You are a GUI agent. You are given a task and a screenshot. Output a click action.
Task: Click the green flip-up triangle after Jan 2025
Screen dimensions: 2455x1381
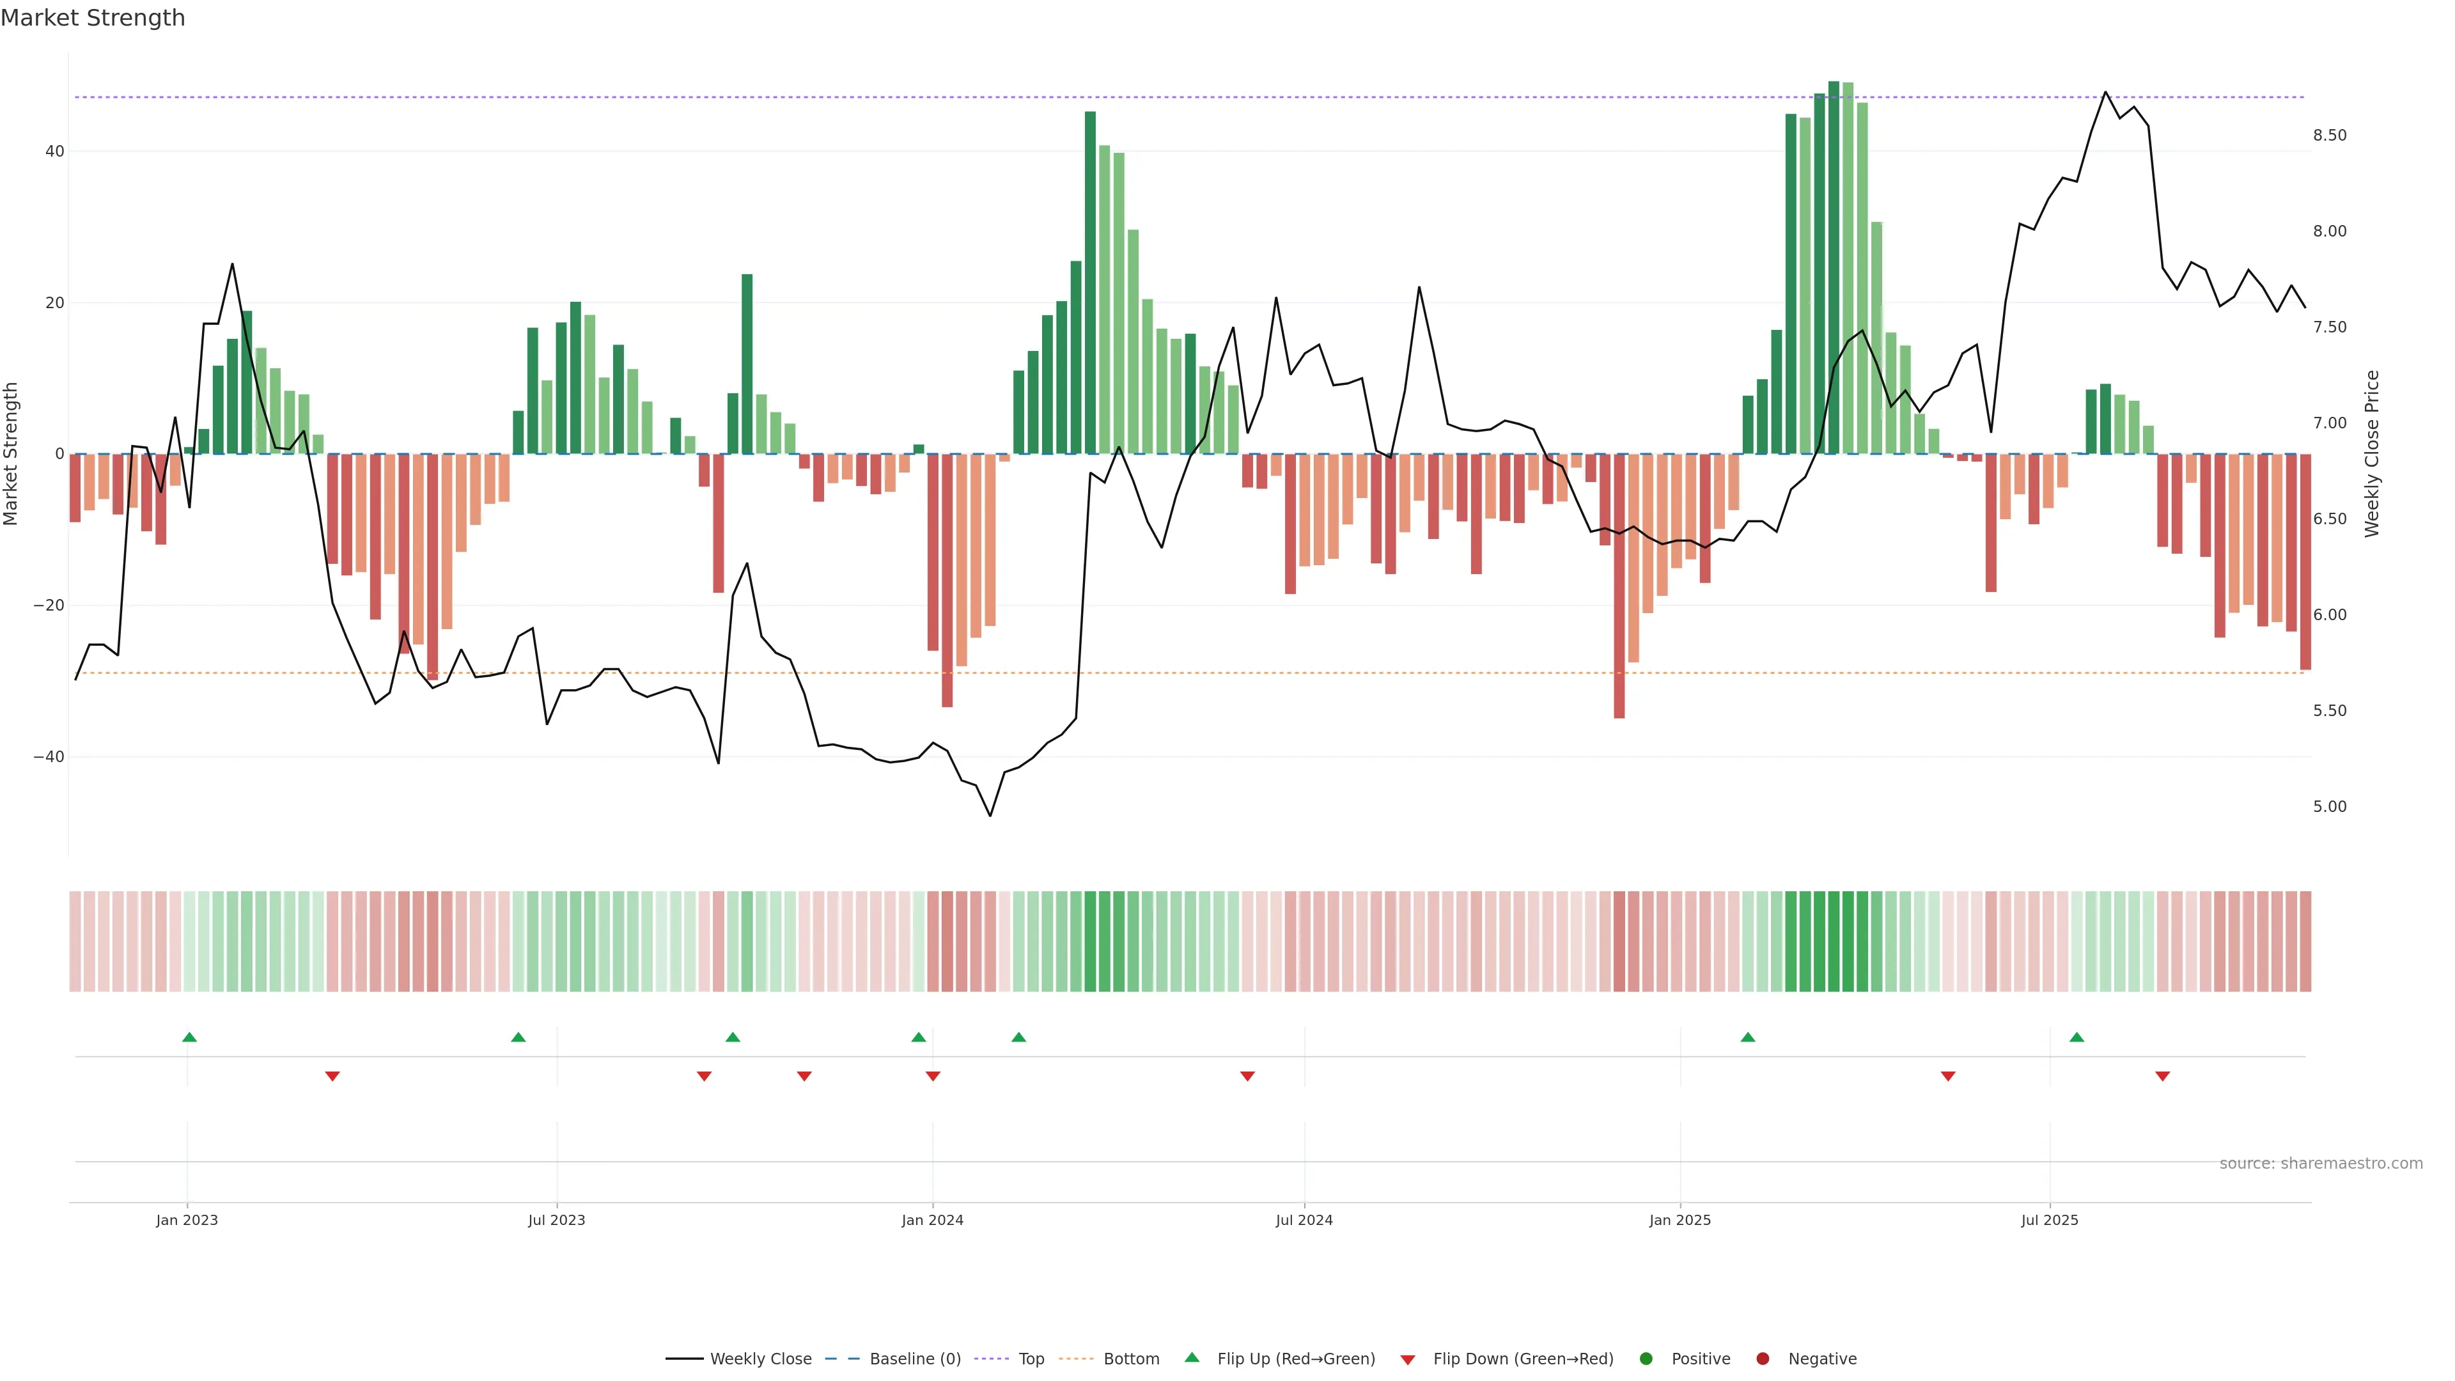[1748, 1037]
